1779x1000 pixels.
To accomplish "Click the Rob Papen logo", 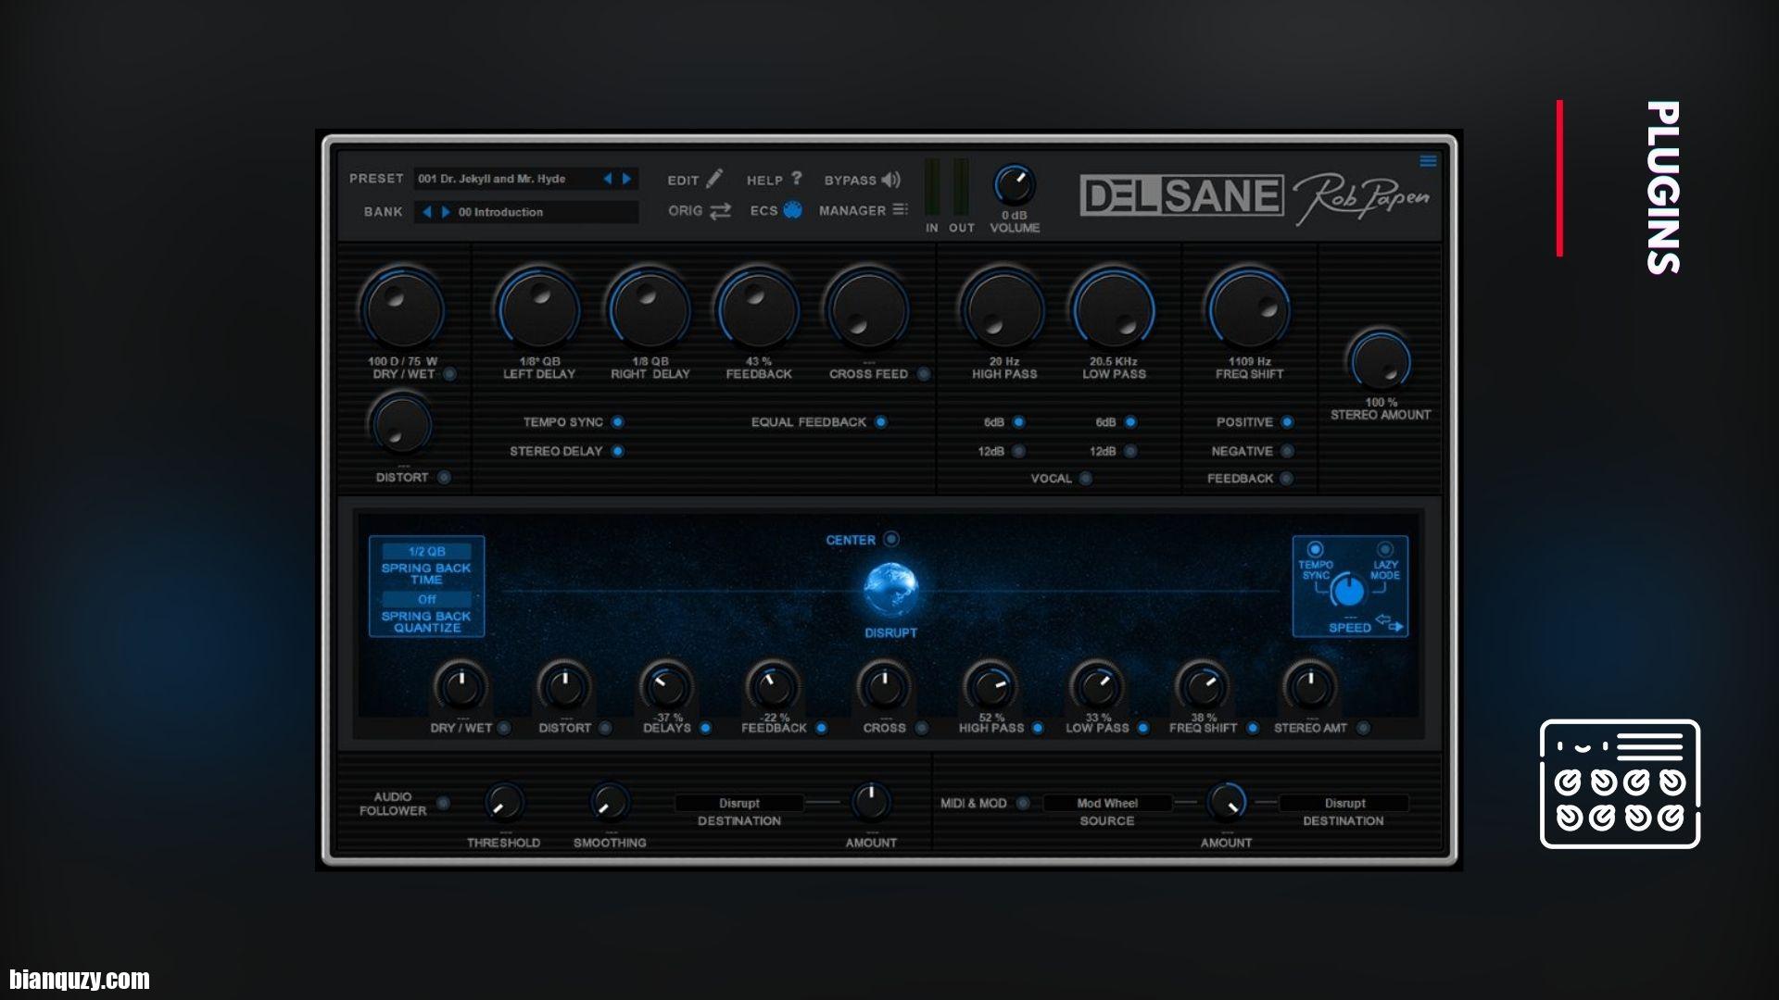I will click(x=1361, y=197).
